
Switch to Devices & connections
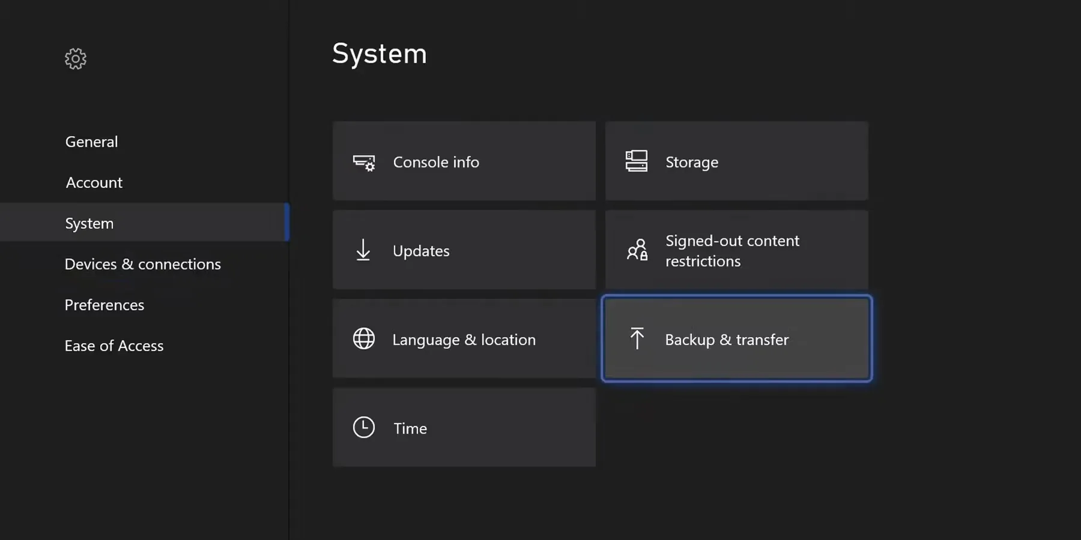click(143, 264)
